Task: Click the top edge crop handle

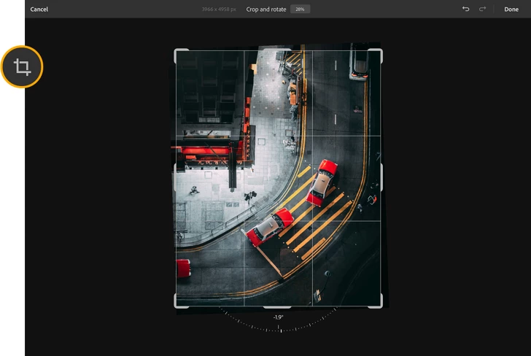Action: pyautogui.click(x=277, y=50)
